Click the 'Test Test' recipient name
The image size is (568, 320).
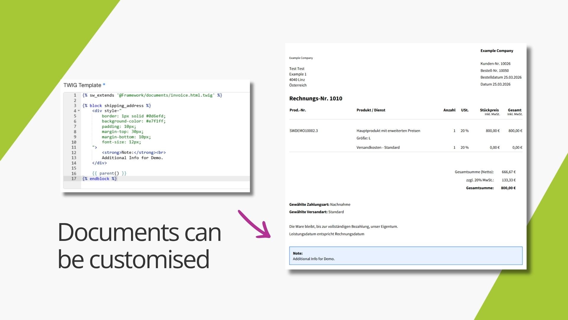coord(297,69)
